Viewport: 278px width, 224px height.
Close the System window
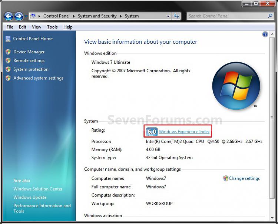(268, 4)
